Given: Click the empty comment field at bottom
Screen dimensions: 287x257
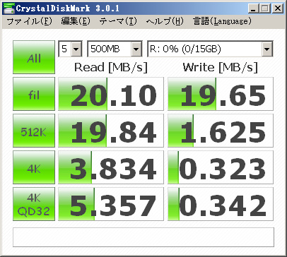Looking at the screenshot, I should (x=143, y=237).
